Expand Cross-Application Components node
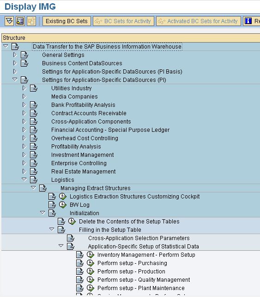The image size is (260, 297). (x=24, y=121)
